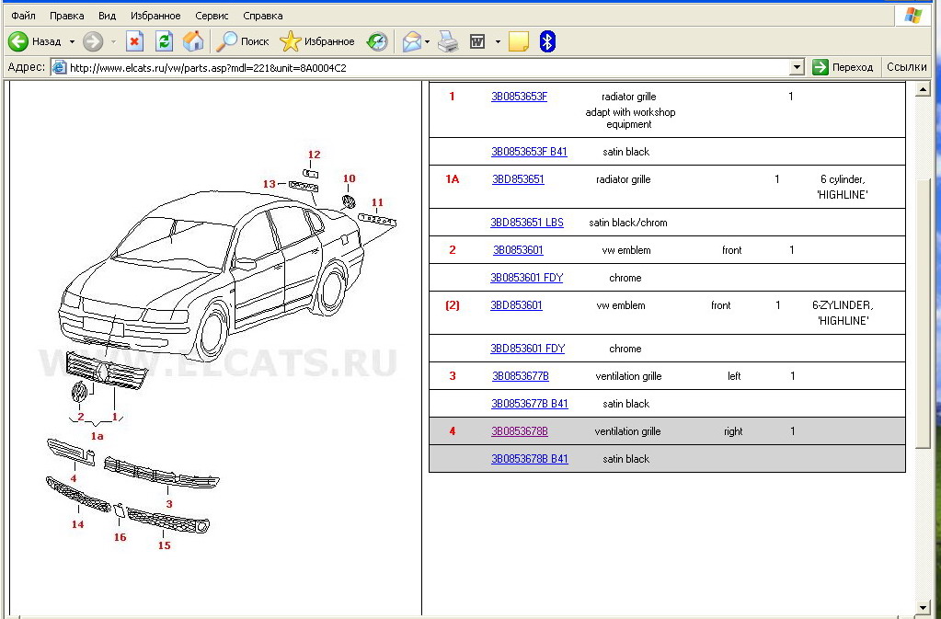Open part link 3BD853601
The height and width of the screenshot is (619, 941).
coord(516,305)
